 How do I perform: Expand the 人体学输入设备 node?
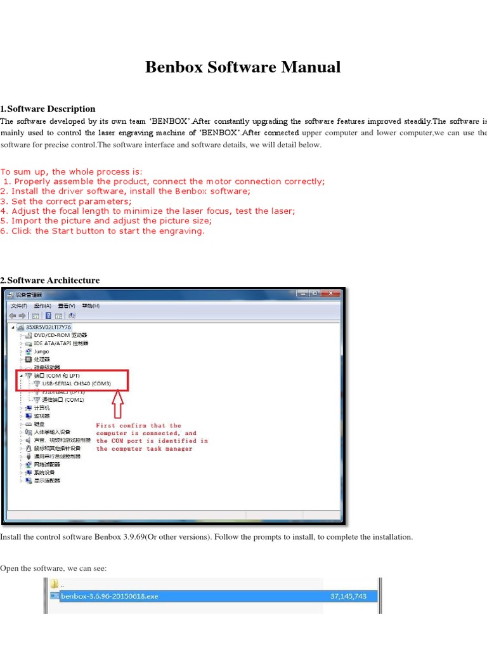21,432
